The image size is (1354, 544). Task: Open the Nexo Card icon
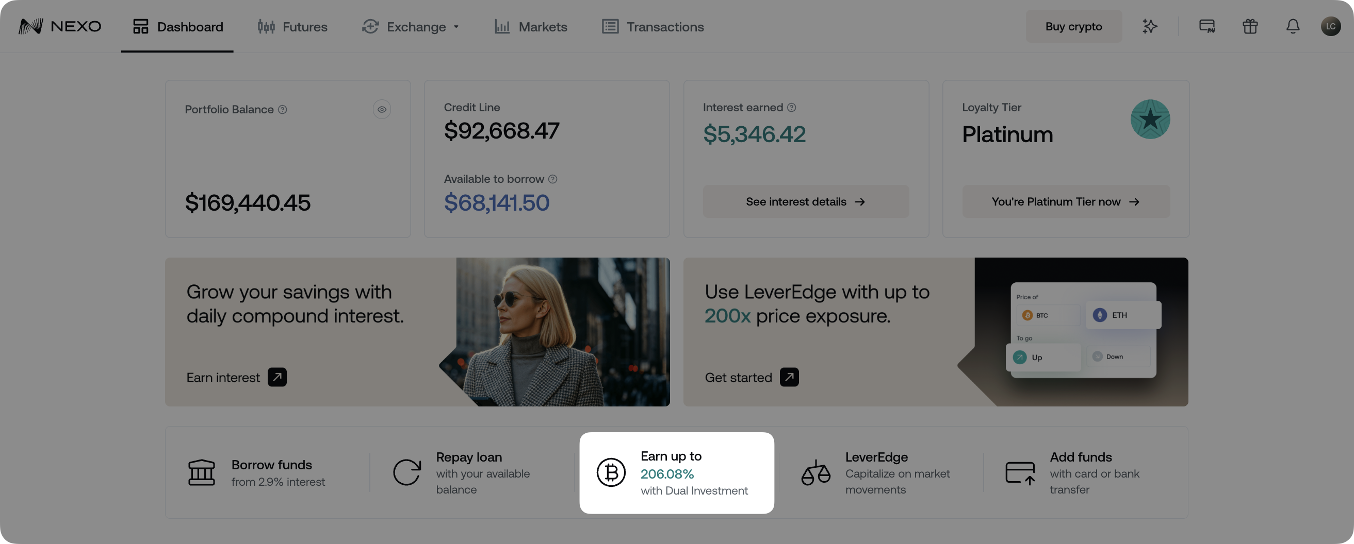coord(1206,26)
